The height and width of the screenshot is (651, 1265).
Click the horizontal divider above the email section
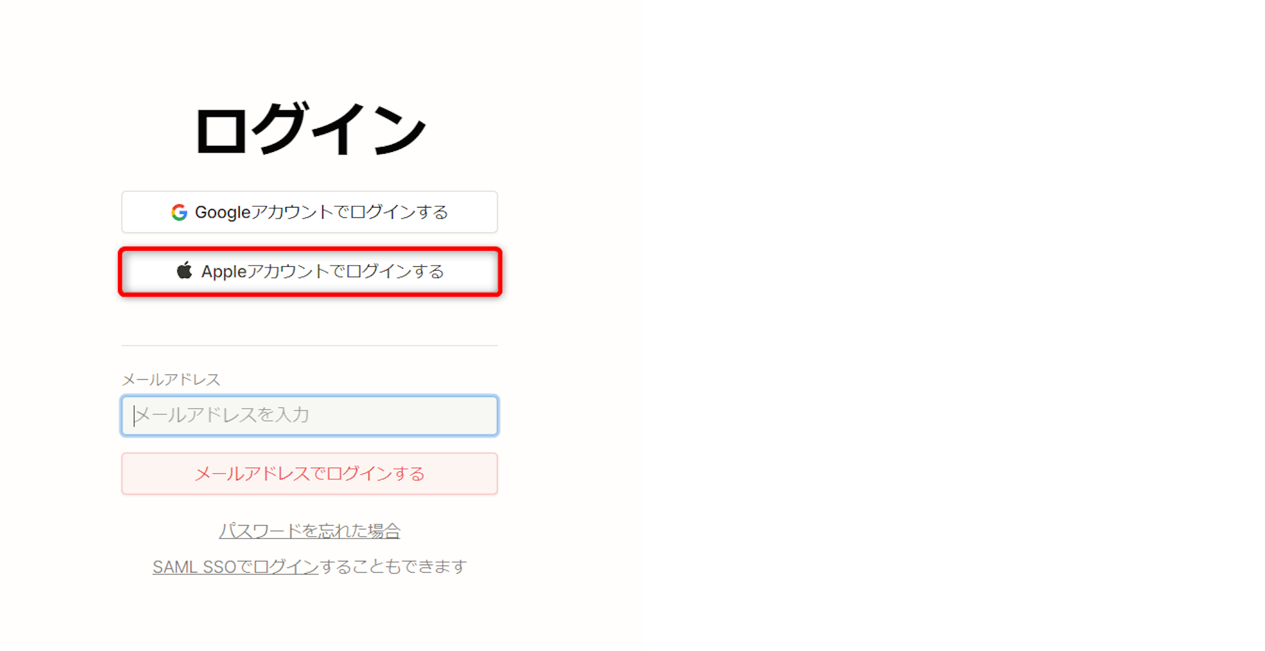click(x=309, y=346)
